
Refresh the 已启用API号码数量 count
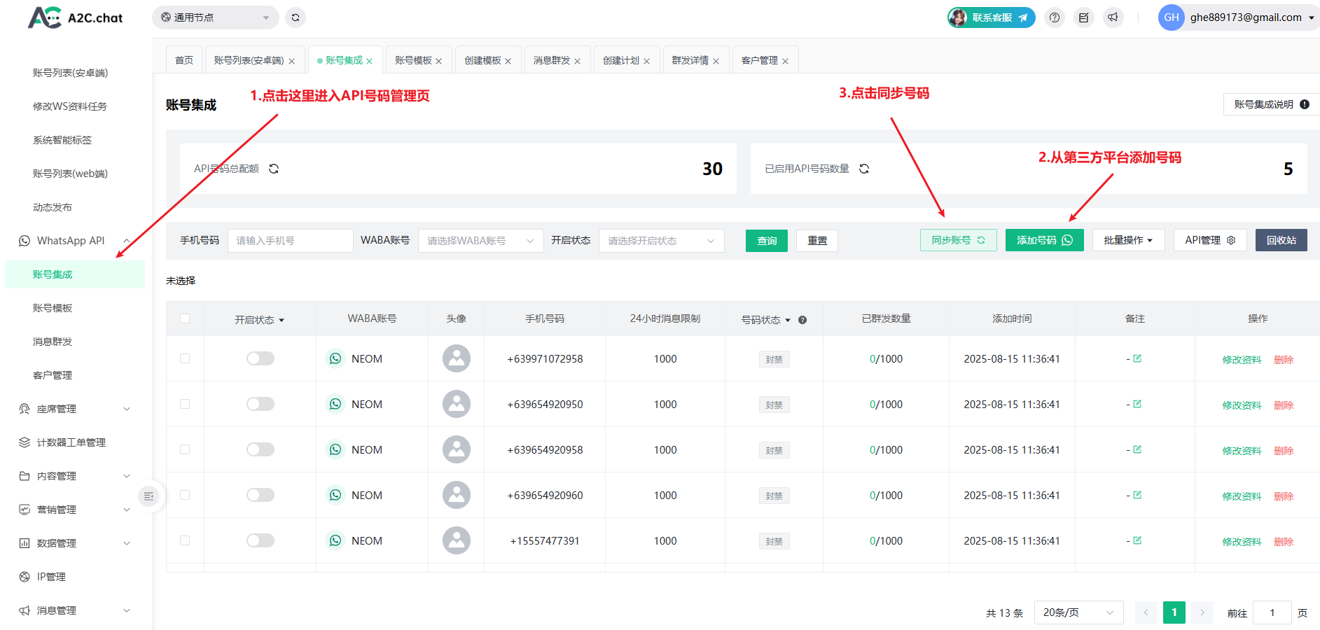(x=864, y=169)
